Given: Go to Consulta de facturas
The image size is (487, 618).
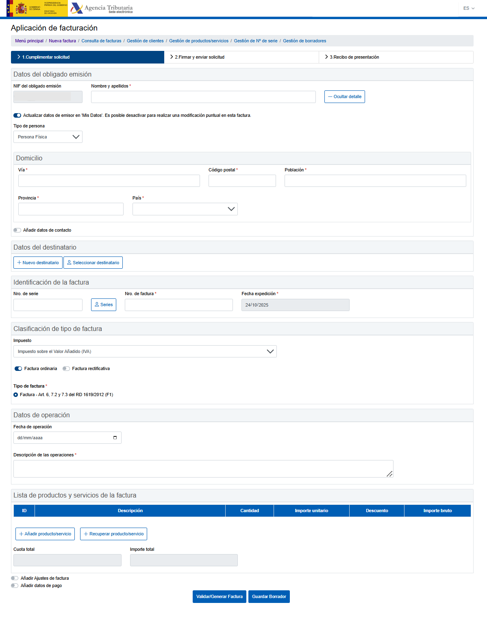Looking at the screenshot, I should click(101, 41).
